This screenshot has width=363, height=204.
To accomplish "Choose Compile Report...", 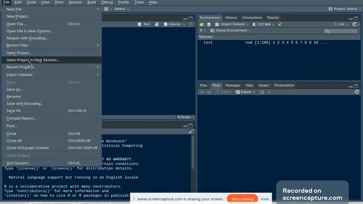I will coord(52,118).
